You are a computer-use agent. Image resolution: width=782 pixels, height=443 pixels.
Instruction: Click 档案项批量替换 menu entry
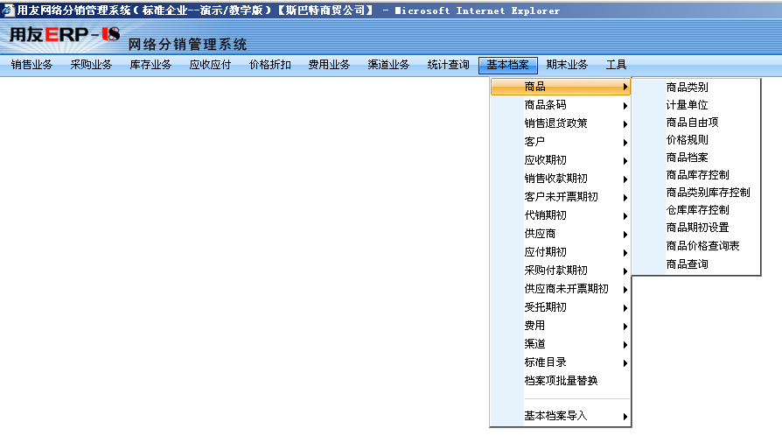click(x=561, y=381)
